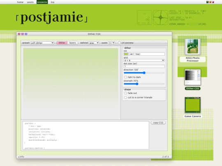The width and height of the screenshot is (222, 166).
Task: Click the orange theme swatch icon
Action: click(x=210, y=2)
